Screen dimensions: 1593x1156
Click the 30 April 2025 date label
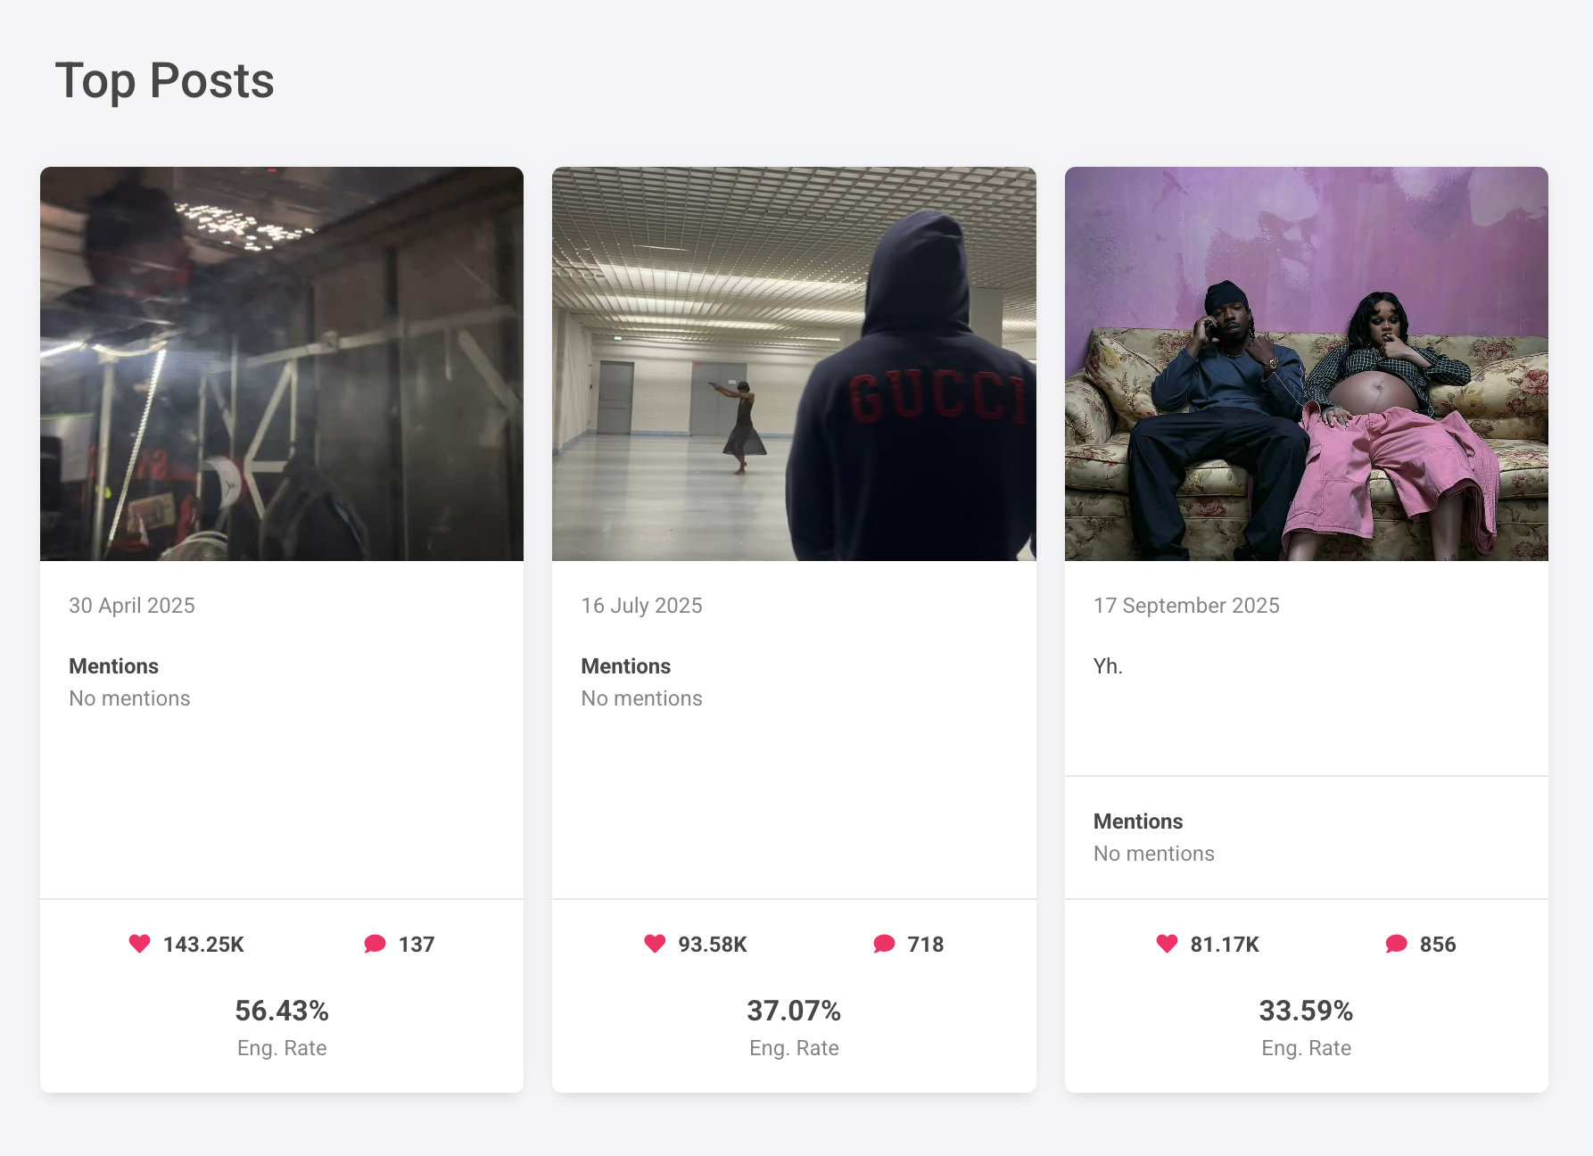tap(132, 606)
